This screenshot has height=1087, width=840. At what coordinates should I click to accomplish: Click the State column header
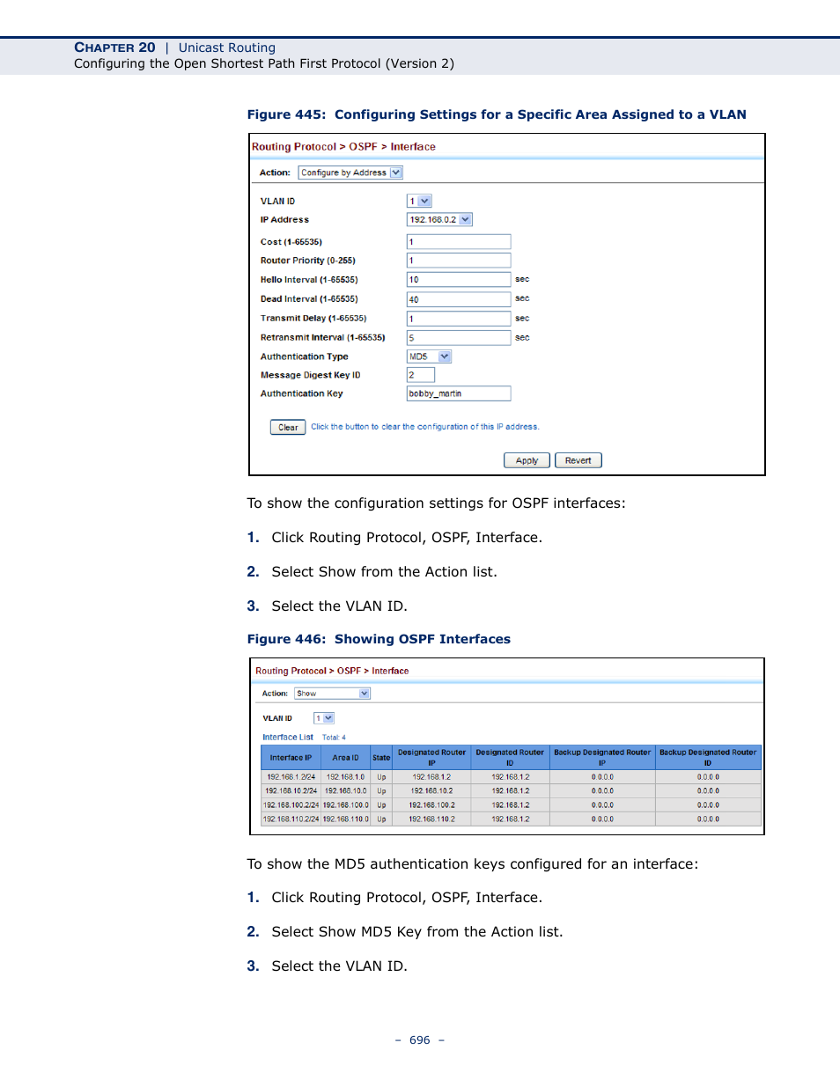[x=381, y=757]
